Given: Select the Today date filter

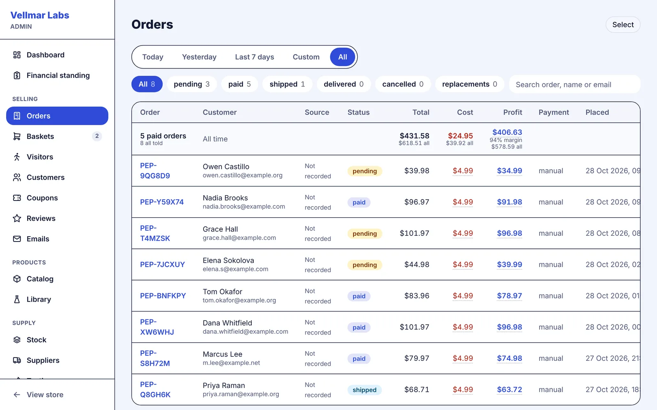Looking at the screenshot, I should click(x=153, y=57).
